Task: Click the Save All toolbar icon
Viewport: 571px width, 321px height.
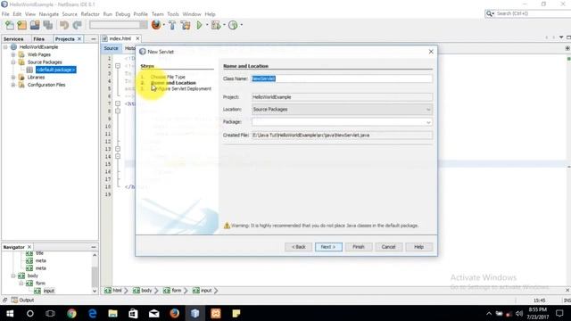Action: pos(47,25)
